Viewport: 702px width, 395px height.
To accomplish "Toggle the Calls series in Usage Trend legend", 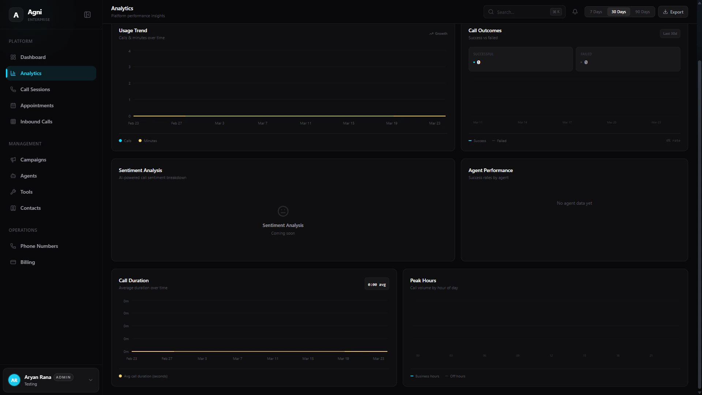I will (x=125, y=141).
